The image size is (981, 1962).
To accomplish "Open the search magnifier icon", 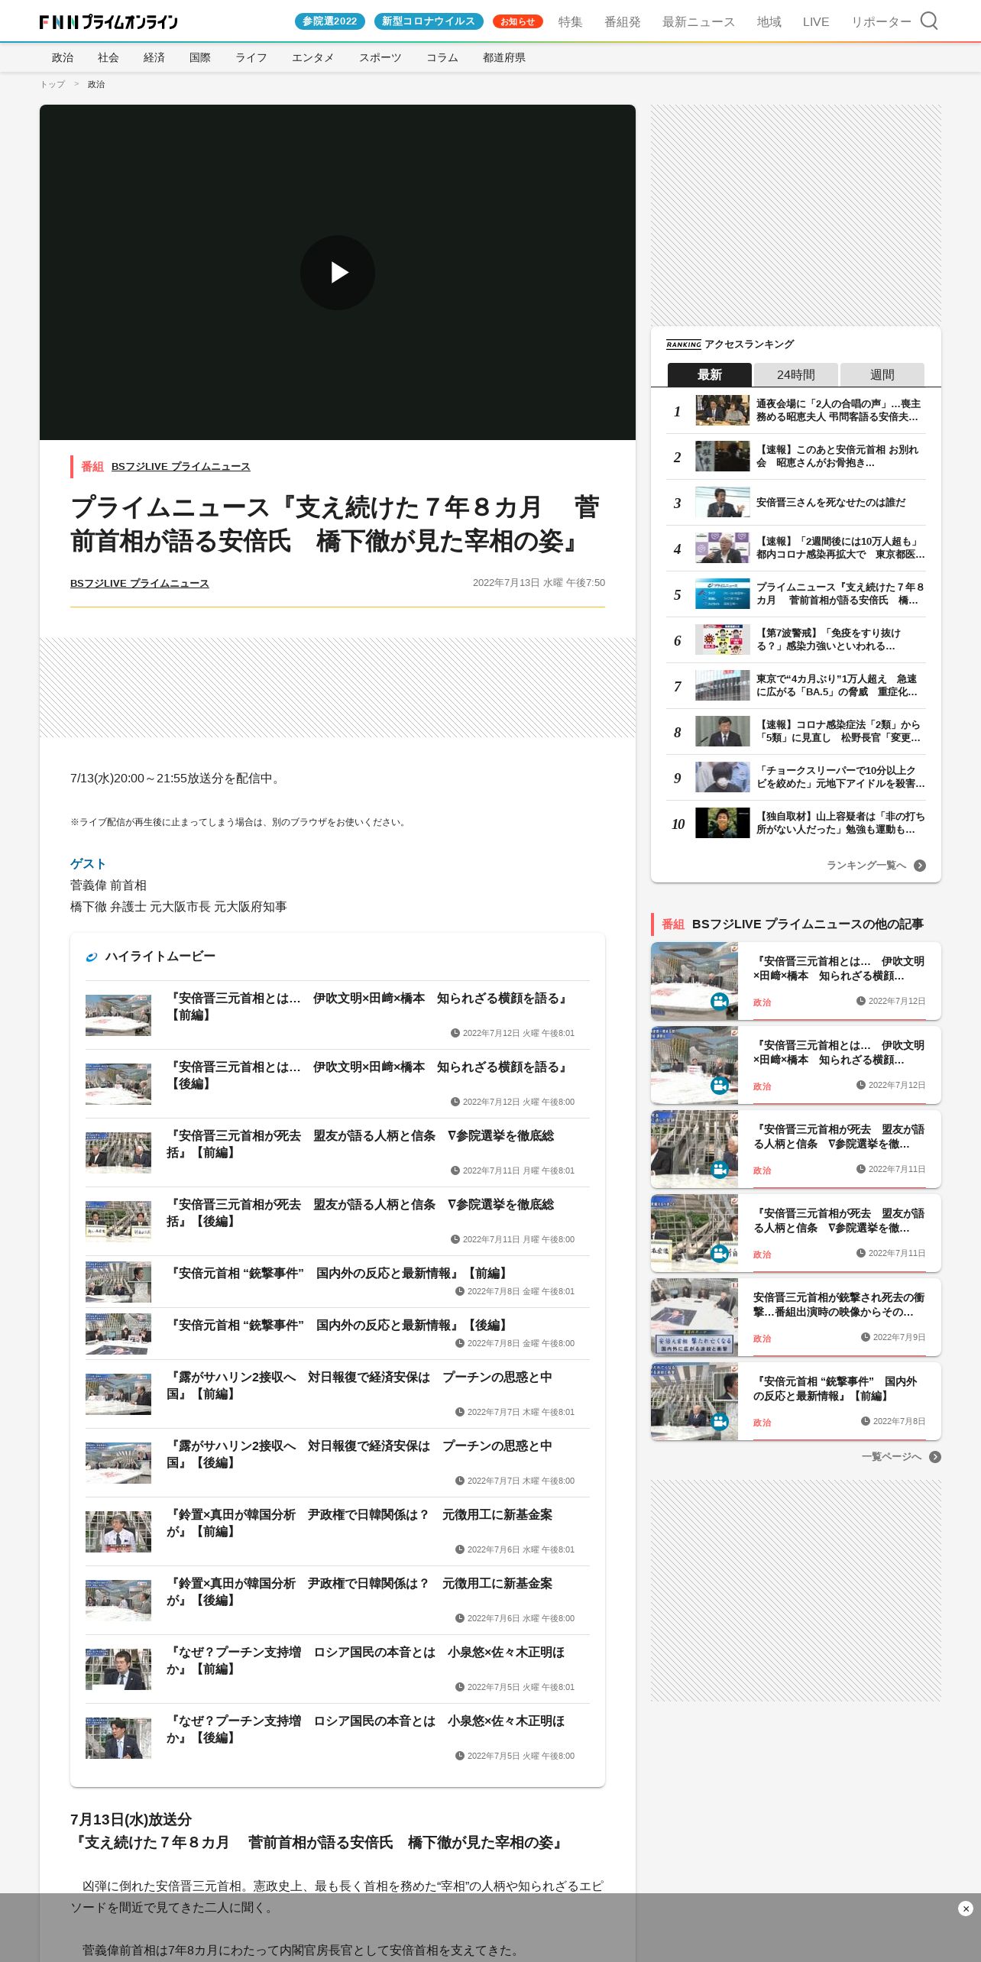I will (928, 21).
